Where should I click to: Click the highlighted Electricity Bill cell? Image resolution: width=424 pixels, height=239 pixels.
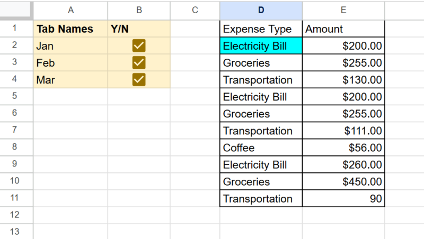tap(261, 46)
